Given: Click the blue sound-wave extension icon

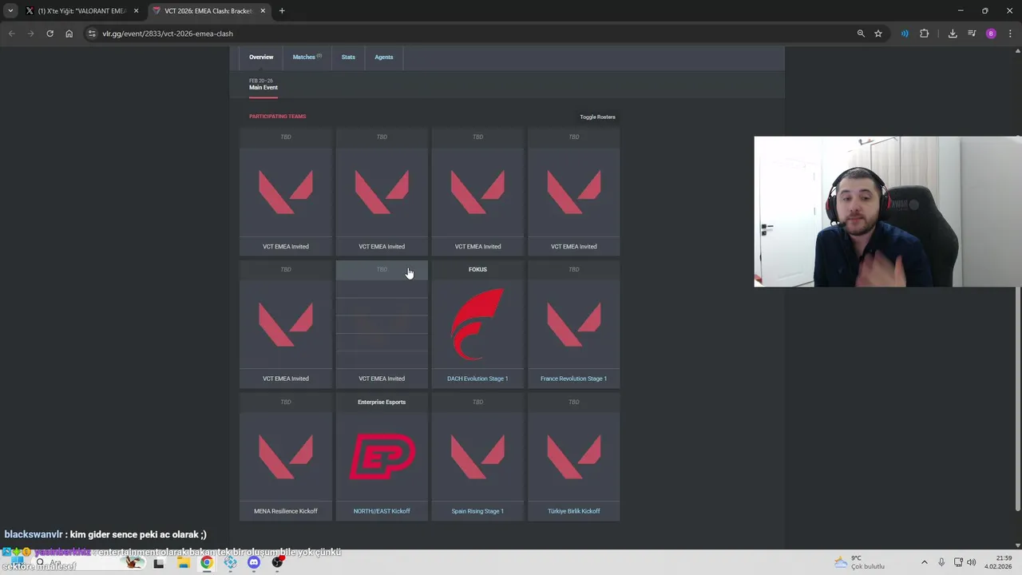Looking at the screenshot, I should [x=905, y=34].
